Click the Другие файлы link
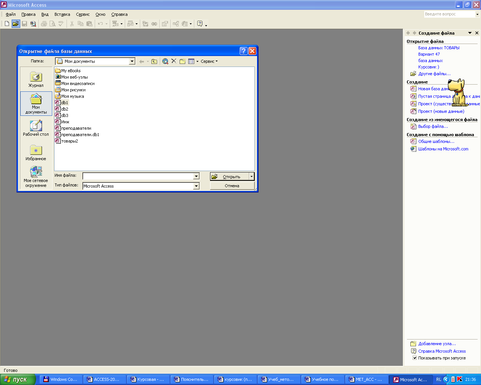The width and height of the screenshot is (481, 385). click(x=434, y=74)
